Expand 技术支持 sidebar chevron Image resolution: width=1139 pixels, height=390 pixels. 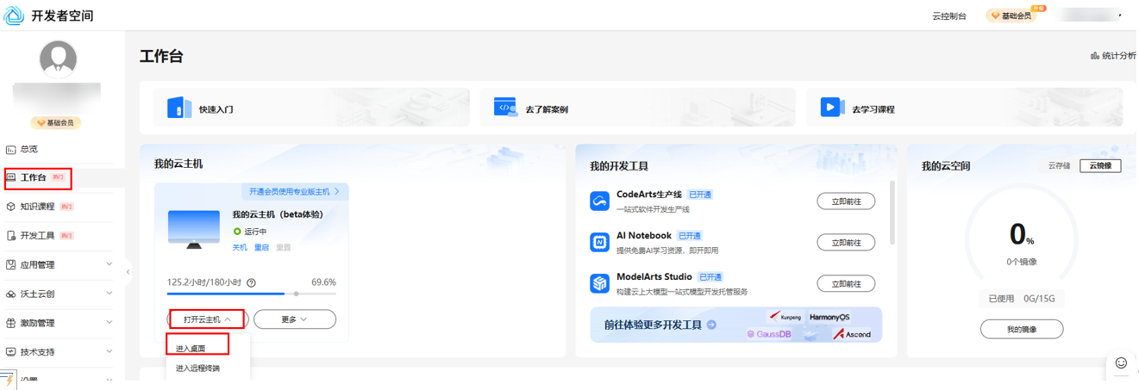click(x=110, y=351)
